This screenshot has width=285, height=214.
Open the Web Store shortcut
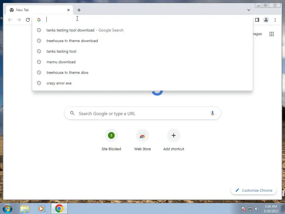[142, 140]
